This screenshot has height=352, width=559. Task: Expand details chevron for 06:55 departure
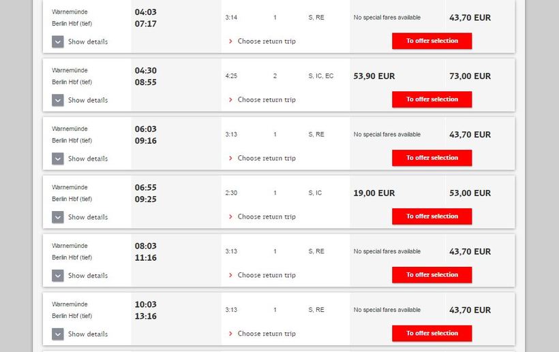click(58, 217)
